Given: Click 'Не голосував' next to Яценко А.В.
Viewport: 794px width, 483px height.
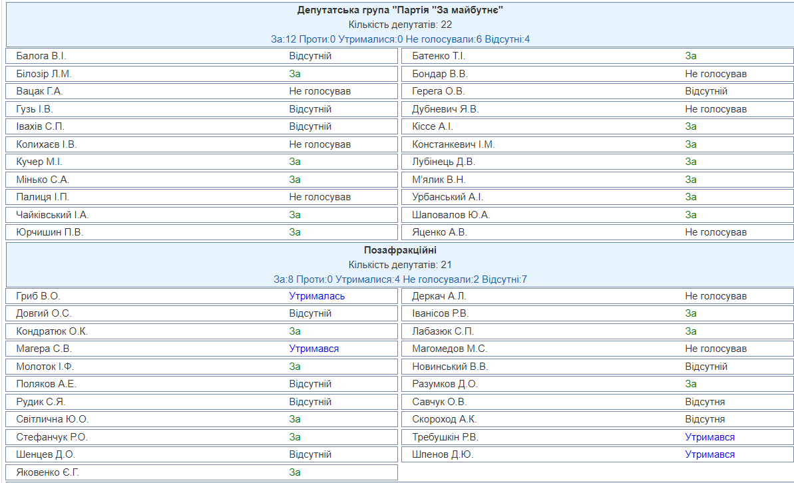Looking at the screenshot, I should pyautogui.click(x=715, y=232).
